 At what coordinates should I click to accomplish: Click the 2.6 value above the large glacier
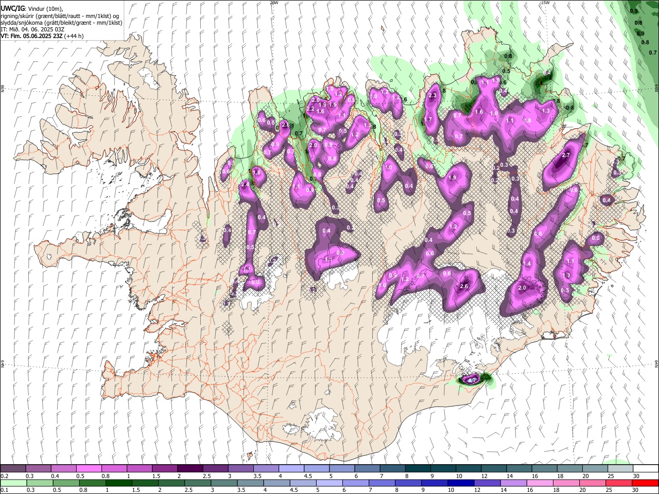click(x=463, y=287)
